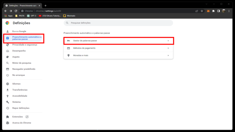This screenshot has height=132, width=235.
Task: Click the download icon for Transferências
Action: coord(8,90)
